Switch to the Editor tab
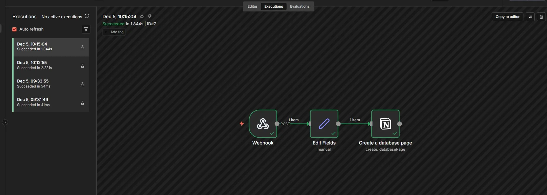This screenshot has height=195, width=547. pyautogui.click(x=252, y=6)
